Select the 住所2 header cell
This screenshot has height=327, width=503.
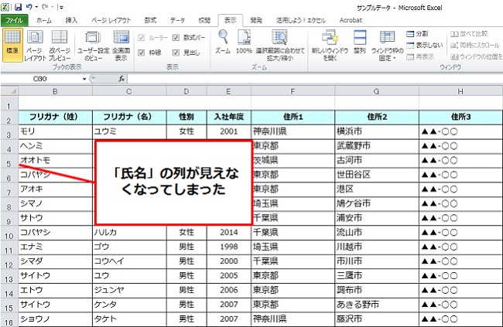[x=377, y=118]
